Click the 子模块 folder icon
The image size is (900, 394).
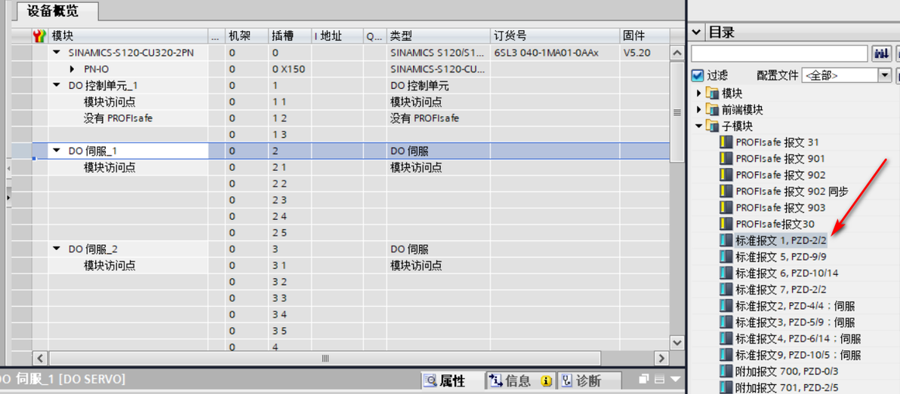click(712, 126)
